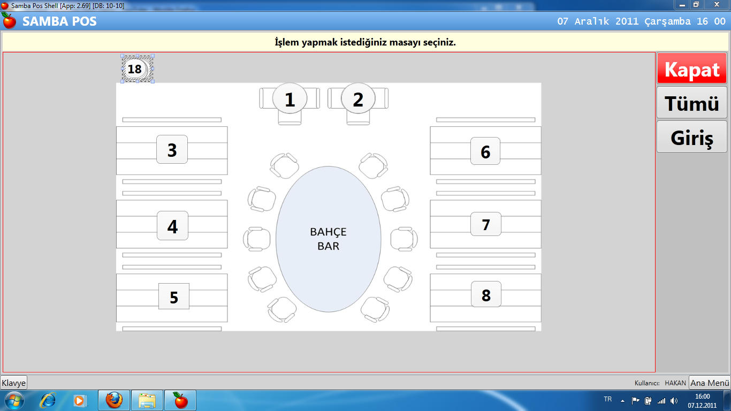Pick table 5 square button
Viewport: 731px width, 411px height.
point(174,296)
